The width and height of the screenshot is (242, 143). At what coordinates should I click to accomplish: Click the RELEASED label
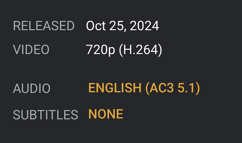[43, 26]
